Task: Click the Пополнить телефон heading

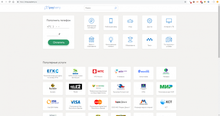Action: (x=58, y=20)
